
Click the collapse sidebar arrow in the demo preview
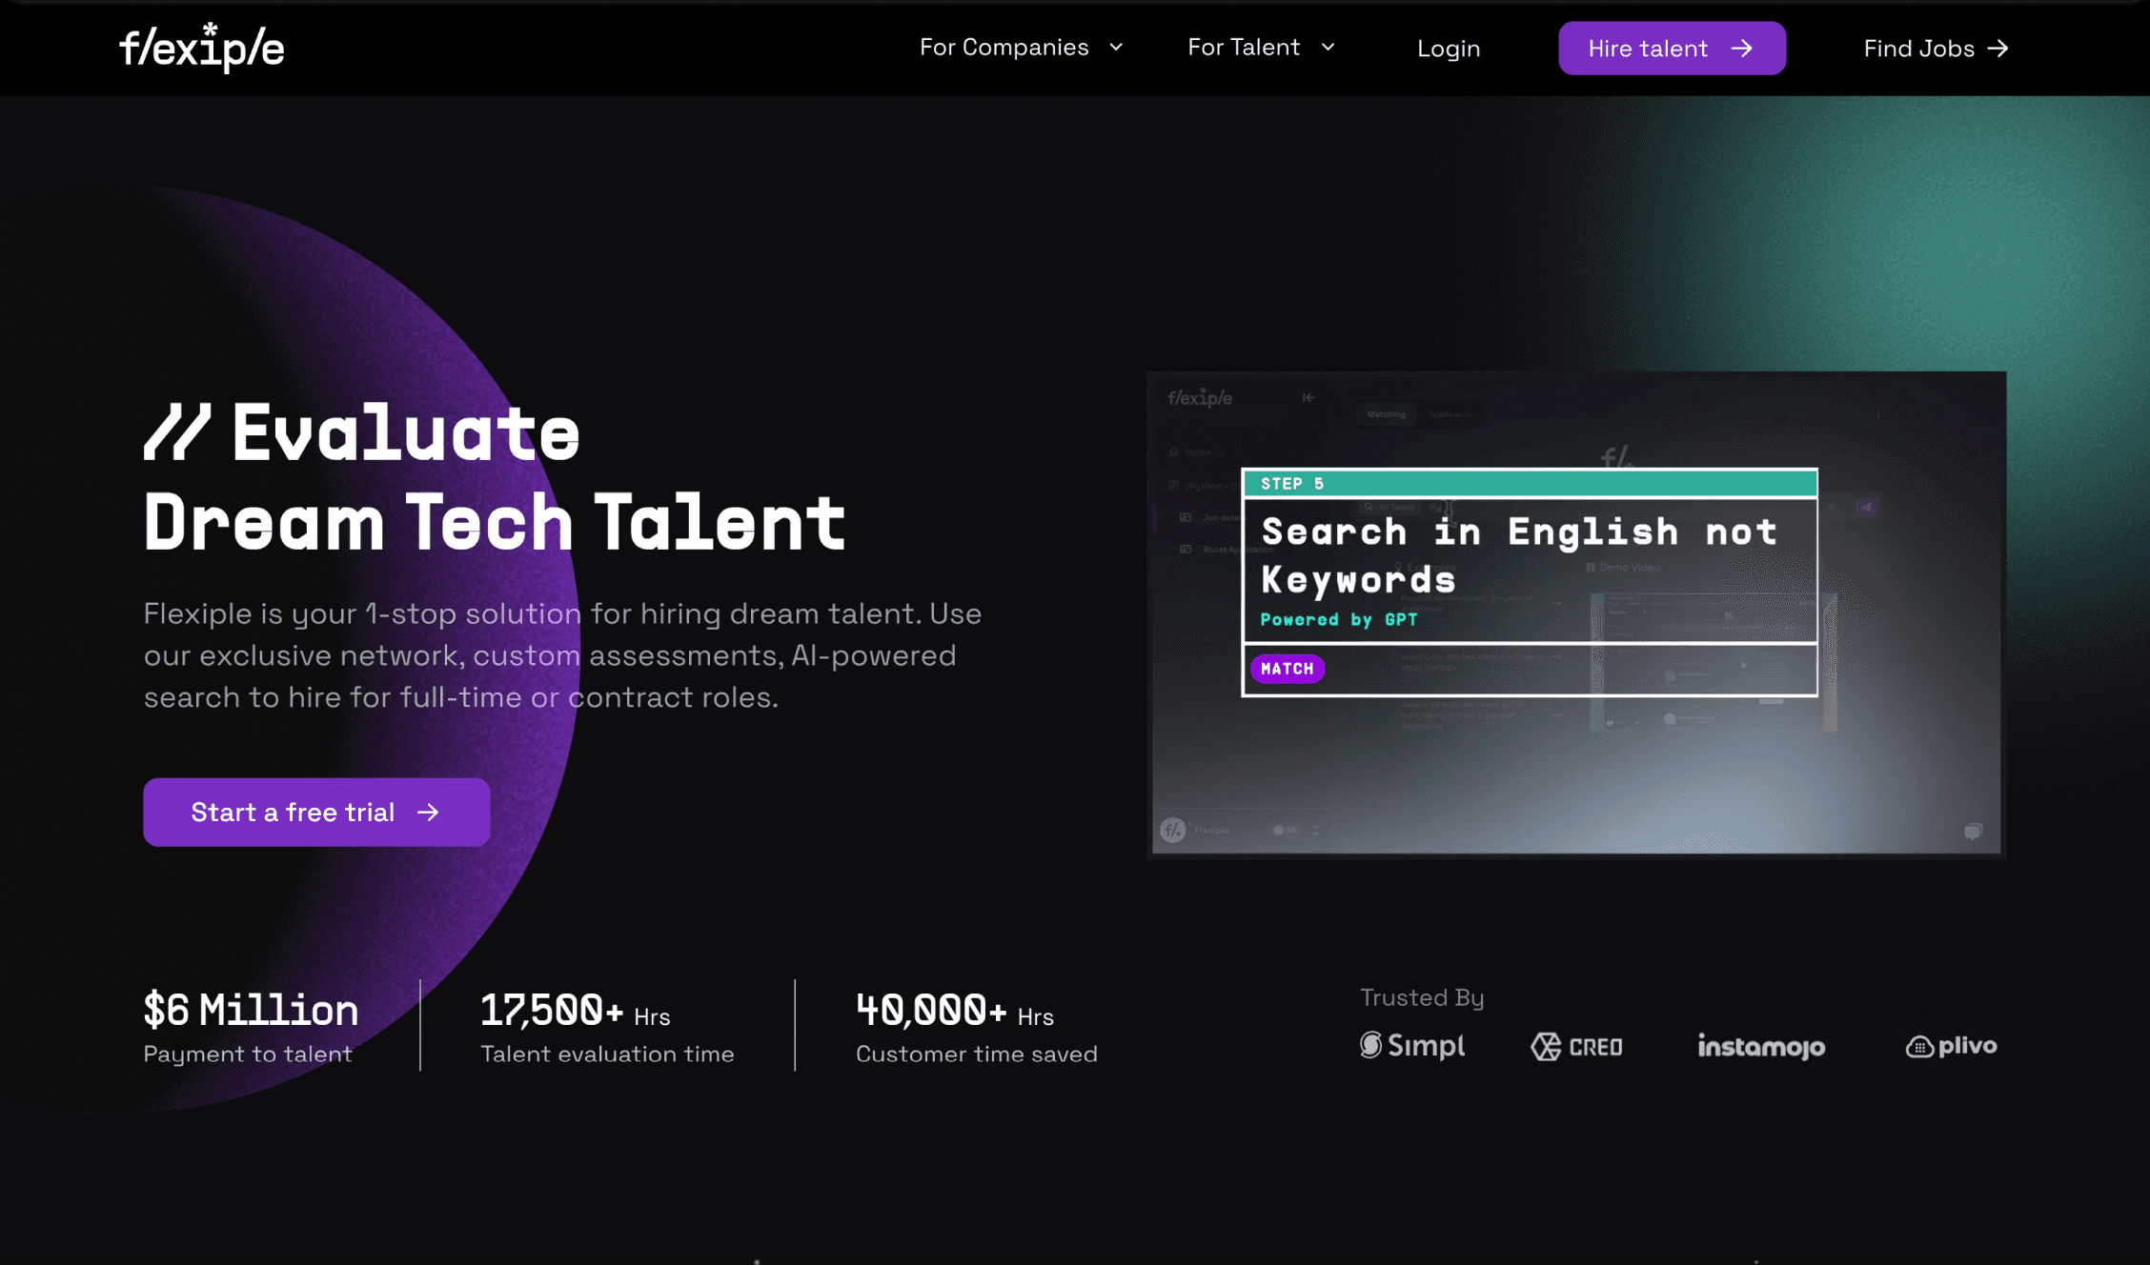(1308, 398)
